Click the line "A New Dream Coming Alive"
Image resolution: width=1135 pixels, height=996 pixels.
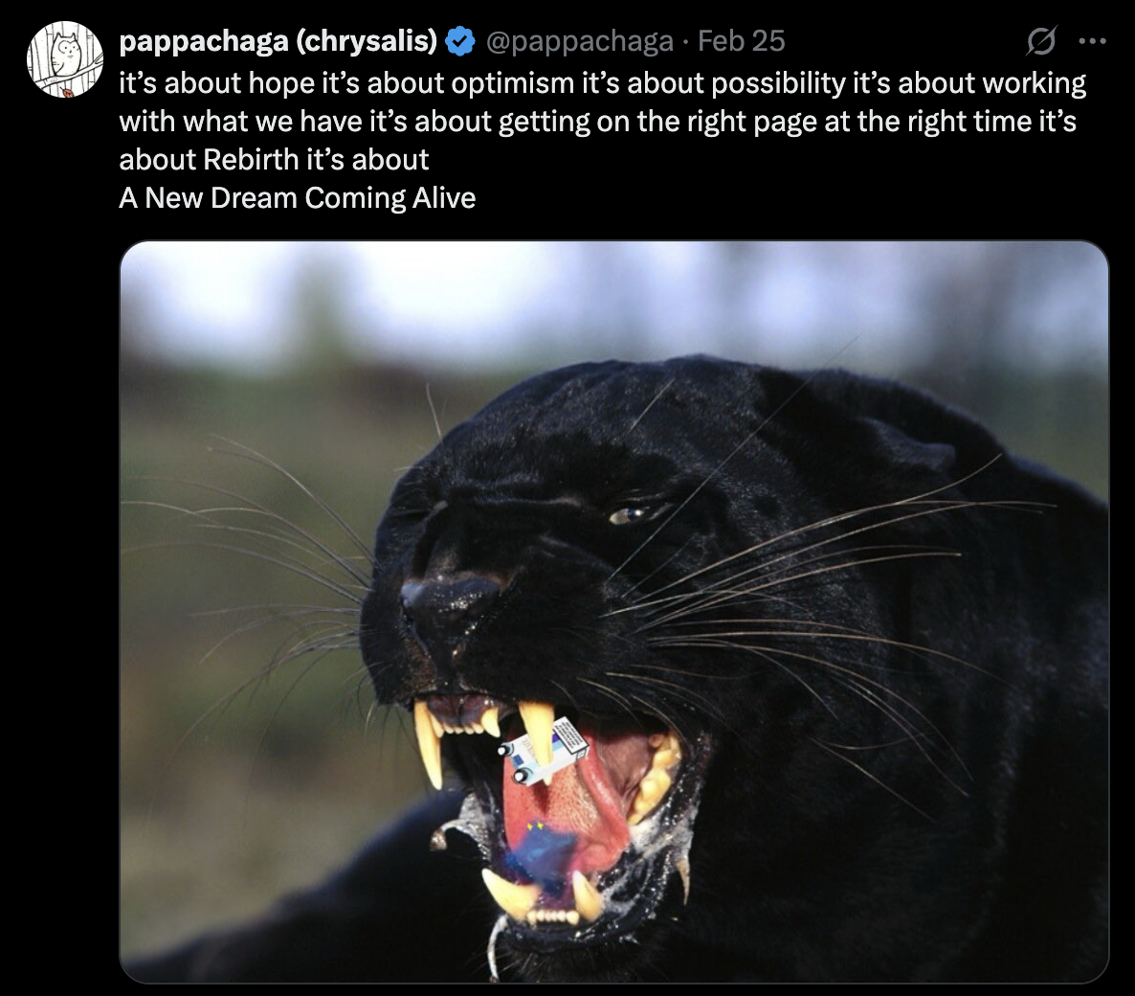298,197
